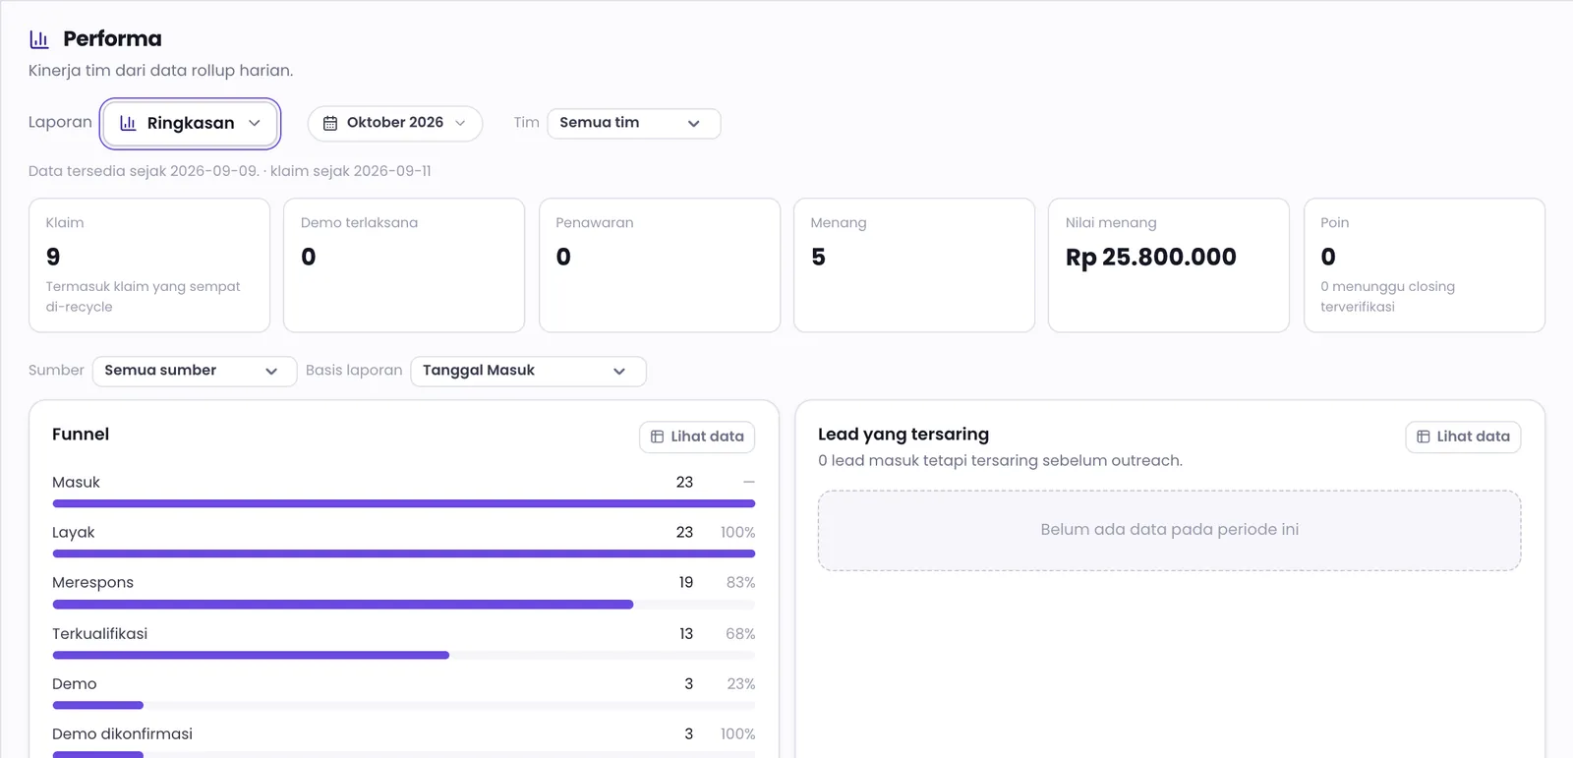Click the "Termasuk klaim yang sempat di-recycle" note
This screenshot has height=758, width=1573.
[143, 296]
